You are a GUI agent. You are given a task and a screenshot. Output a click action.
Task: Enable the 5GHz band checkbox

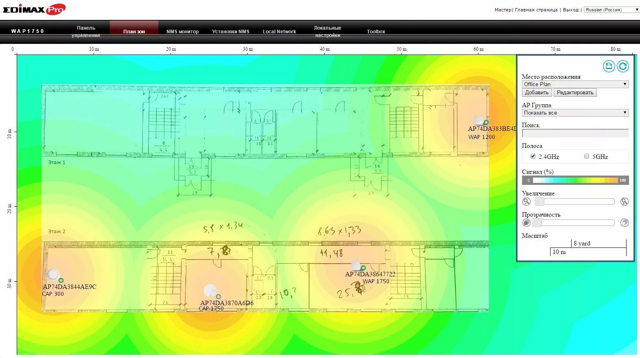pyautogui.click(x=586, y=156)
